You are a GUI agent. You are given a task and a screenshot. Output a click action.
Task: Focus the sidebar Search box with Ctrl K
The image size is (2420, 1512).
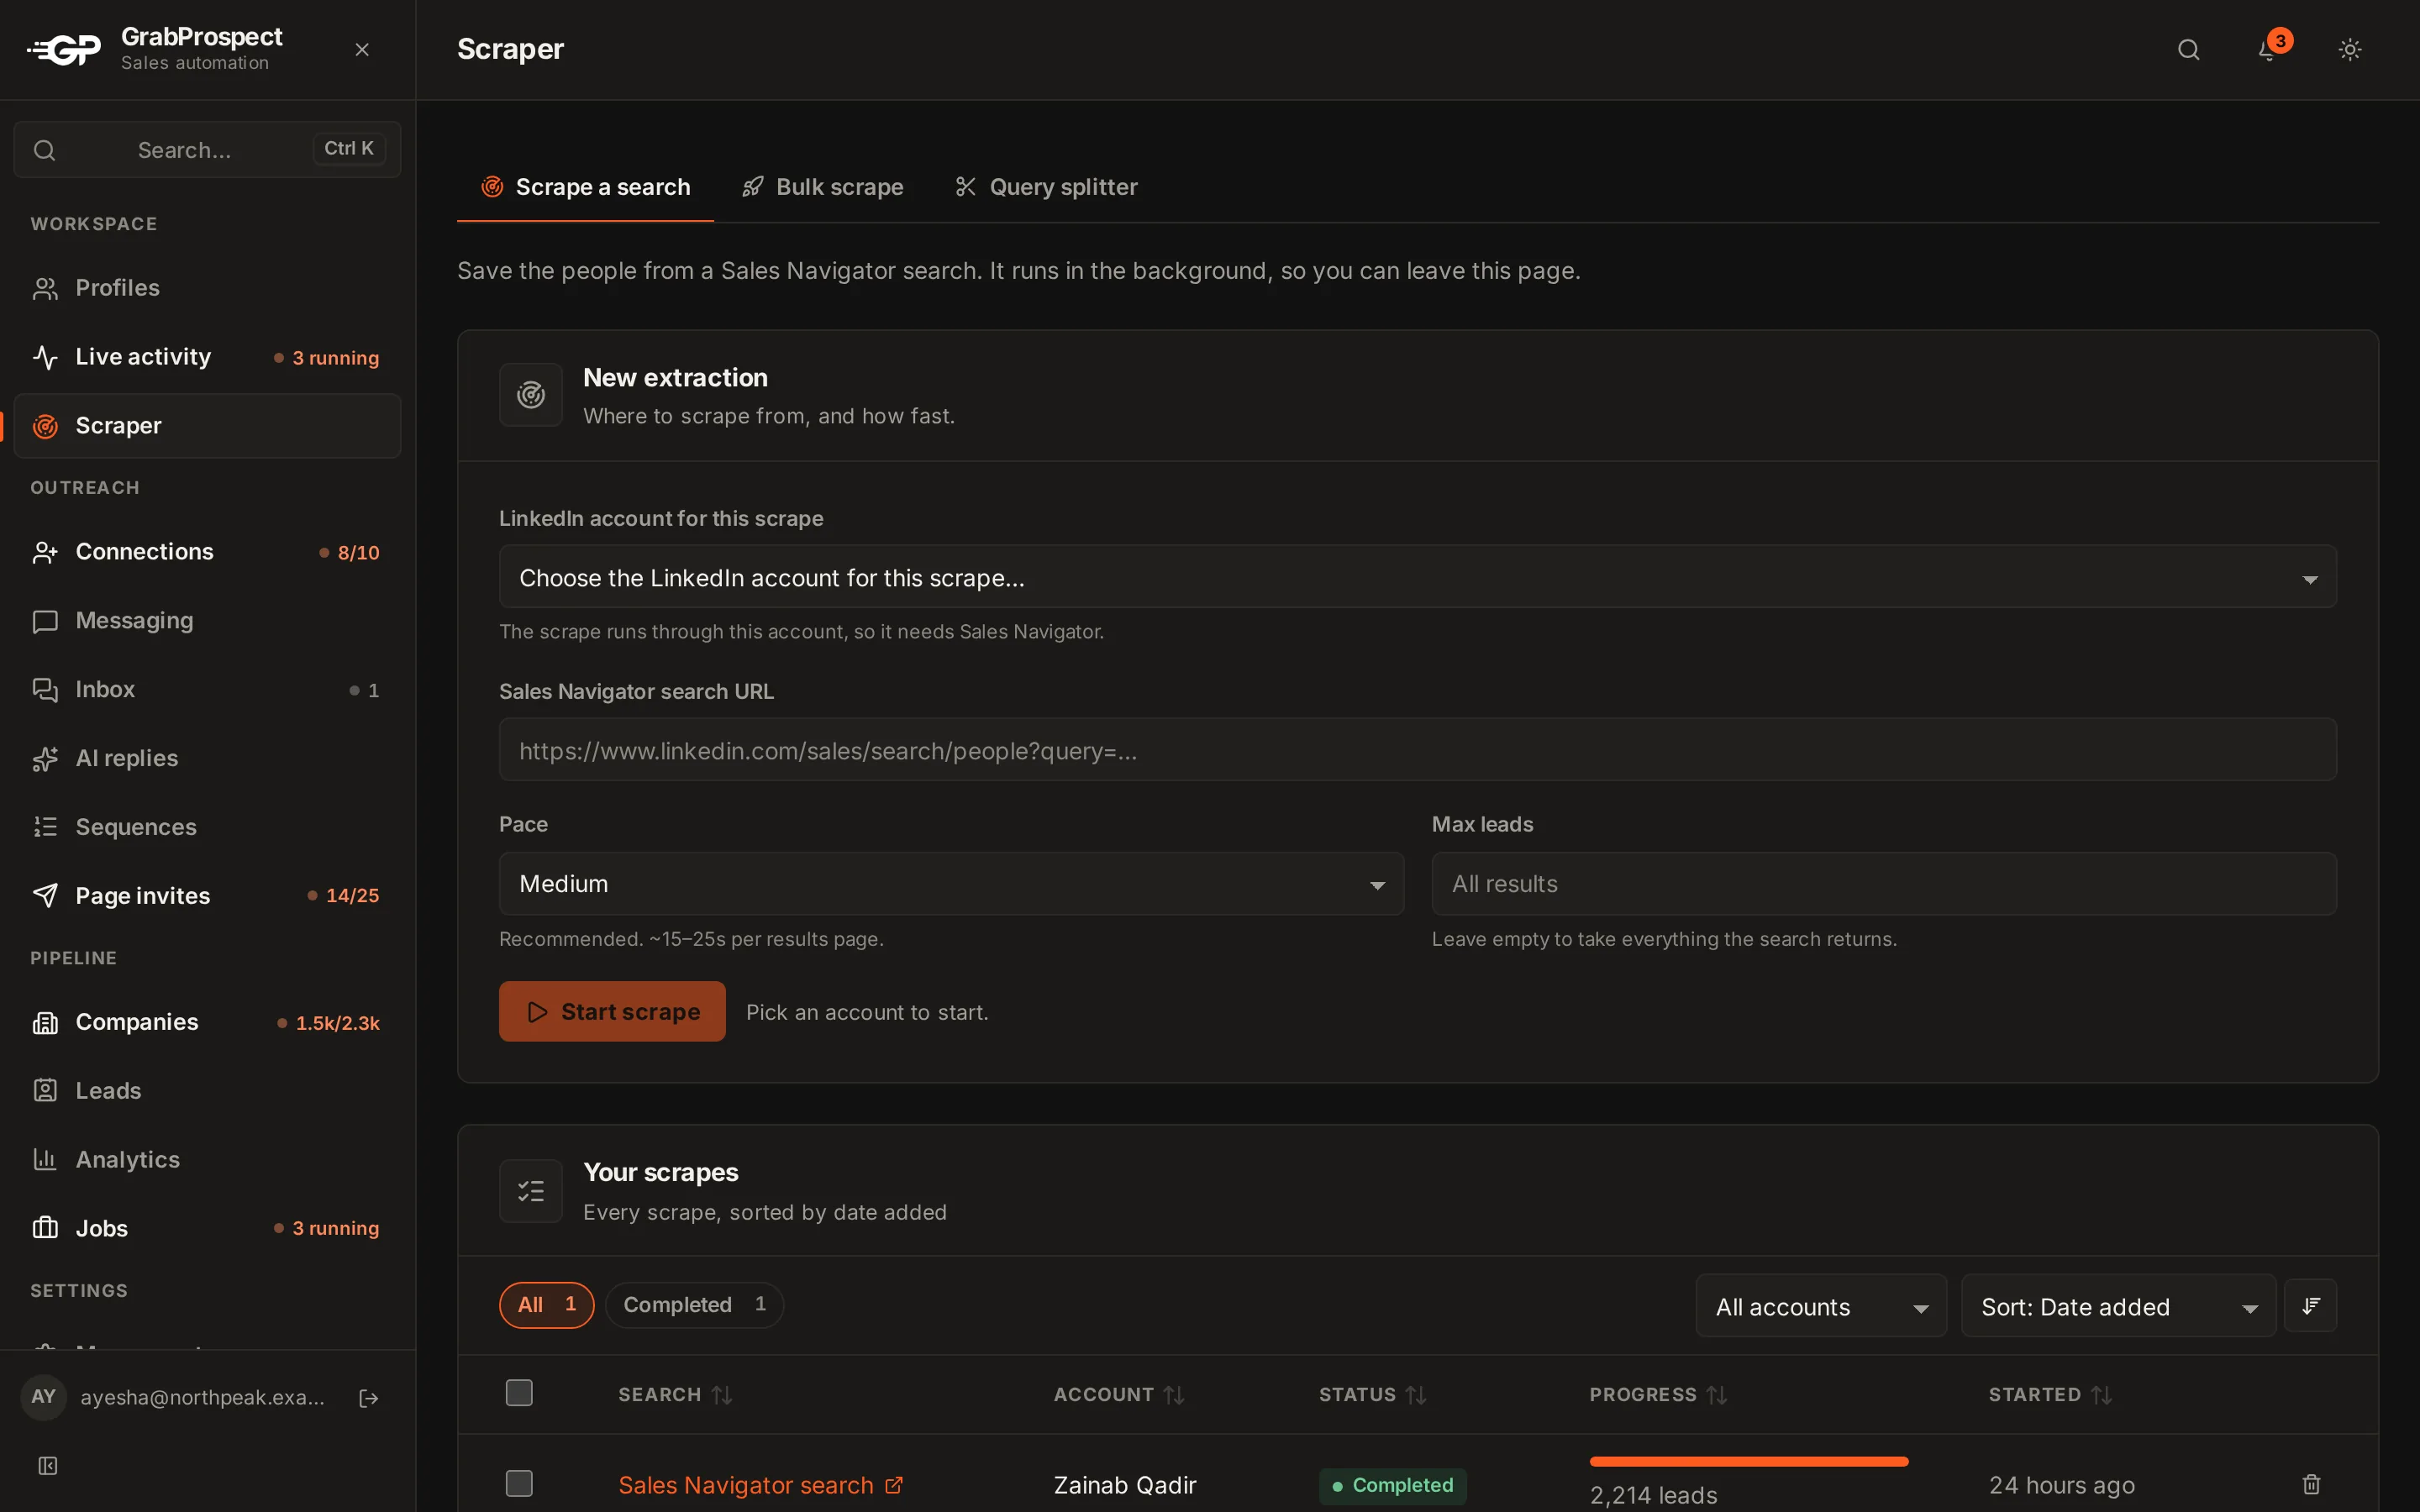click(x=207, y=149)
